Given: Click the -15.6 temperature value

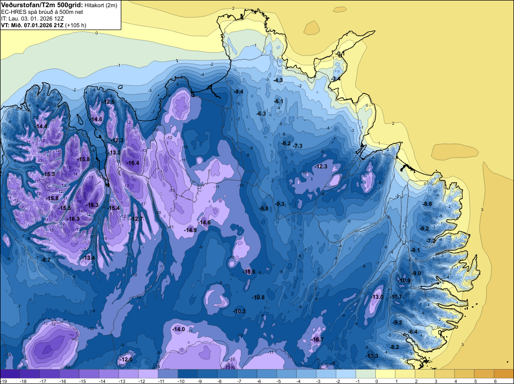Looking at the screenshot, I should pos(249,272).
